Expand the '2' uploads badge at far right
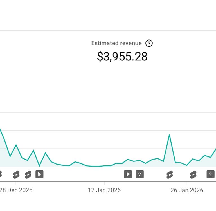Screen dimensions: 216x211 (210, 174)
